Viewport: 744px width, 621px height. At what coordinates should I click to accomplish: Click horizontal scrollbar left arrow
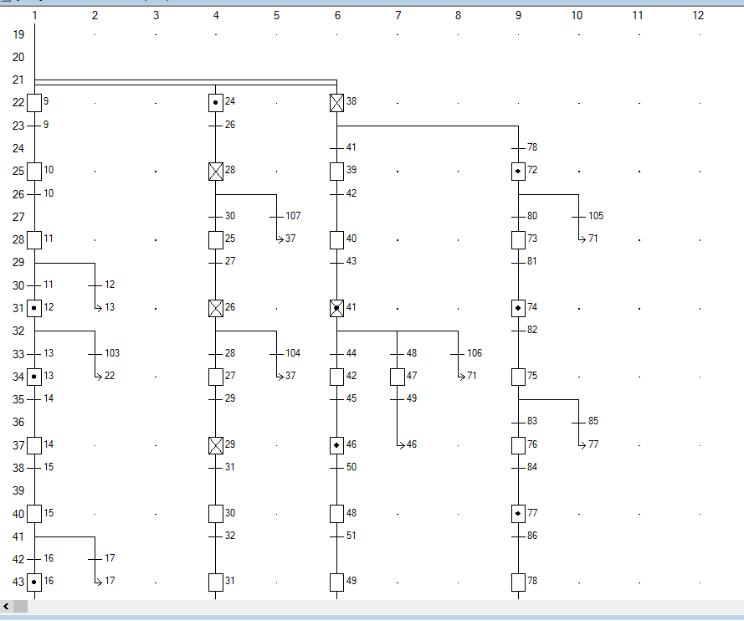pos(7,606)
